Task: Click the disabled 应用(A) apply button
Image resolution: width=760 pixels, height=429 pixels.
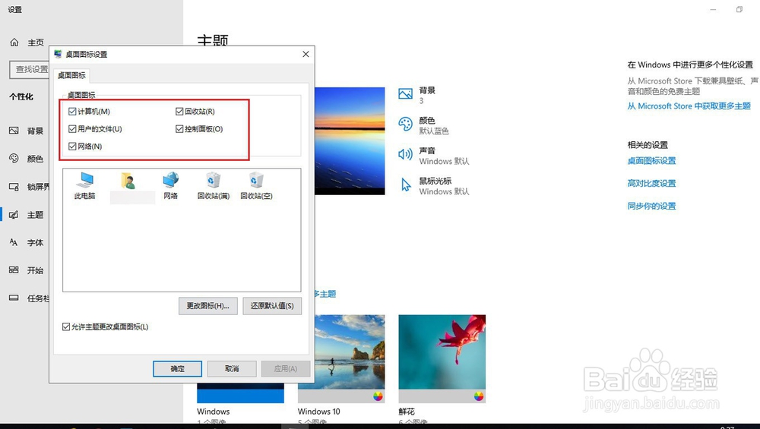Action: click(x=286, y=368)
